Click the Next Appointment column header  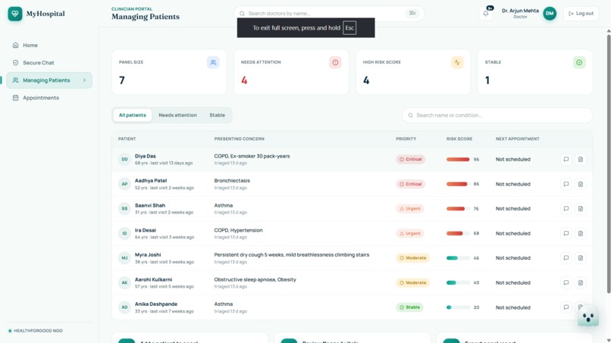pos(518,139)
